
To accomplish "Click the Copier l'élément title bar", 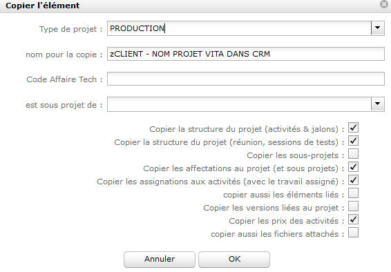I will point(189,6).
